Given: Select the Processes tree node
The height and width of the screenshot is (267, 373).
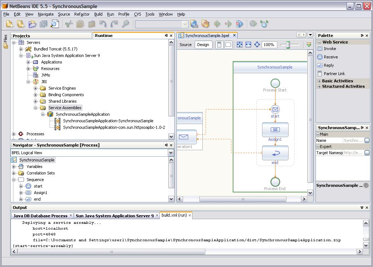Looking at the screenshot, I should click(35, 134).
